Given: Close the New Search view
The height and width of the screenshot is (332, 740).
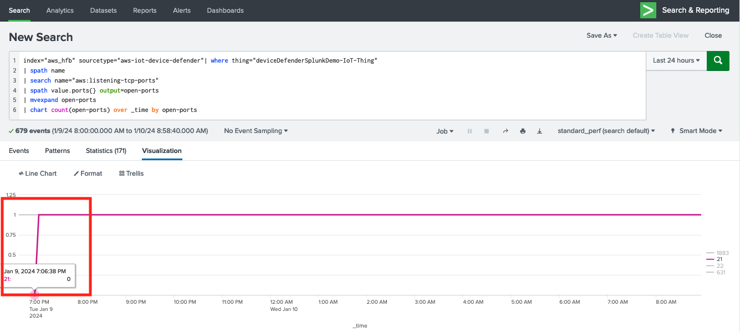Looking at the screenshot, I should (713, 35).
